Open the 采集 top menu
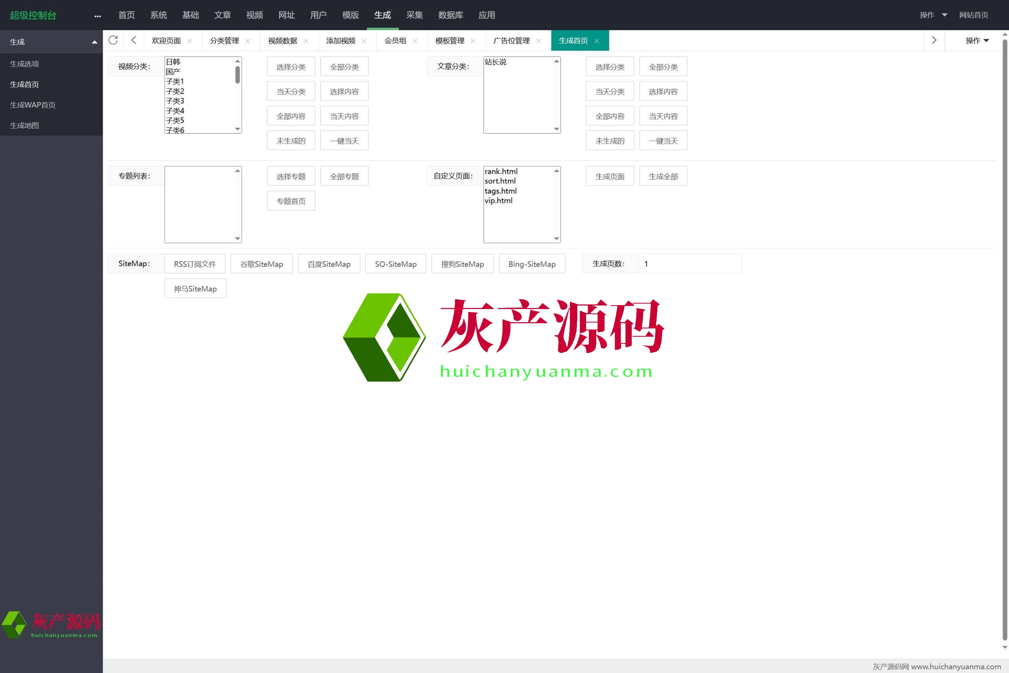Image resolution: width=1009 pixels, height=673 pixels. coord(414,15)
